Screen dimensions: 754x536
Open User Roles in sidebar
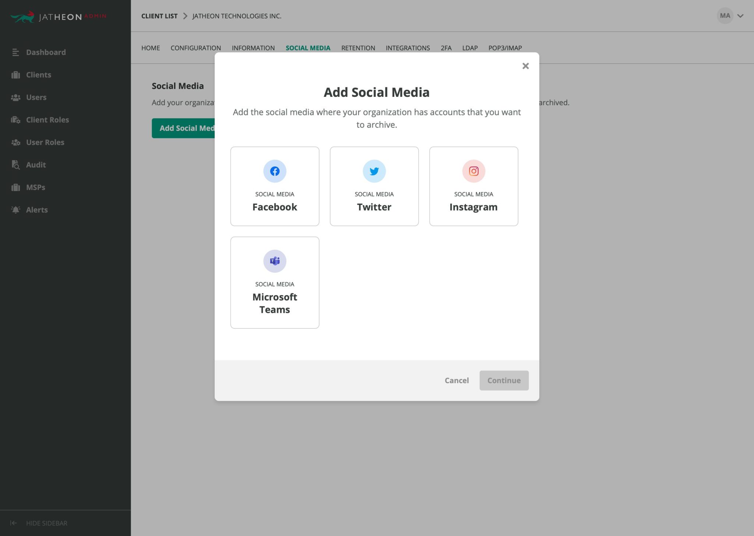coord(45,142)
